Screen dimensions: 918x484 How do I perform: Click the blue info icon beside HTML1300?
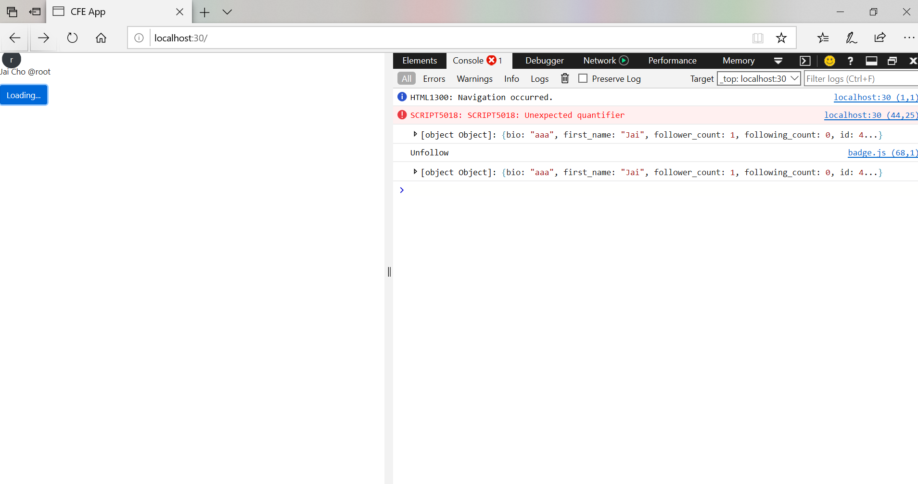coord(402,97)
